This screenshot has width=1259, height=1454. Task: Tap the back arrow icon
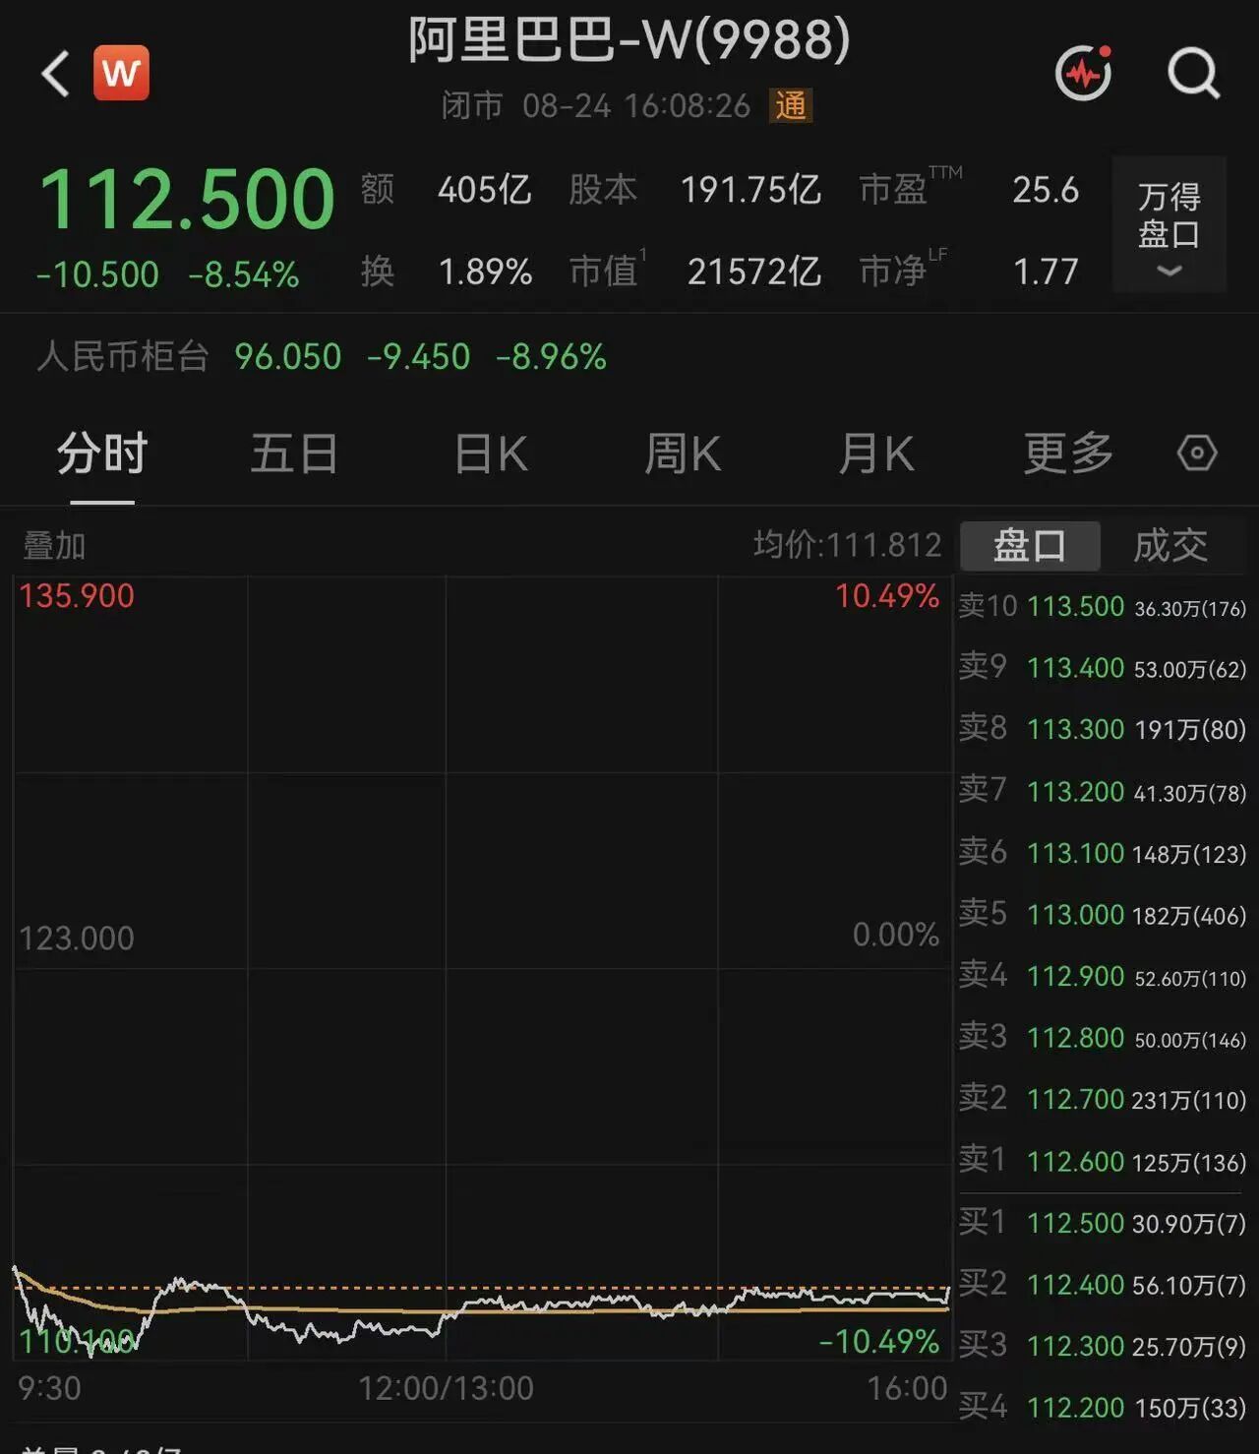pyautogui.click(x=55, y=74)
